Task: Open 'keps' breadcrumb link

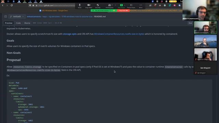Action: click(45, 16)
